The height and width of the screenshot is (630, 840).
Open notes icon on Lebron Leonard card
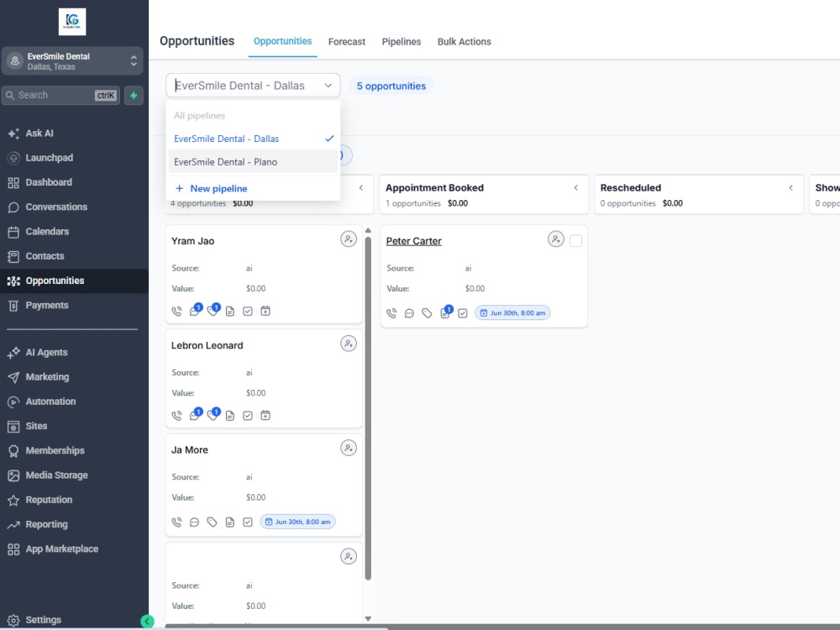tap(230, 416)
